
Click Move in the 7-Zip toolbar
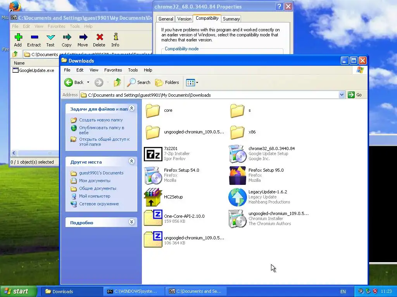83,40
